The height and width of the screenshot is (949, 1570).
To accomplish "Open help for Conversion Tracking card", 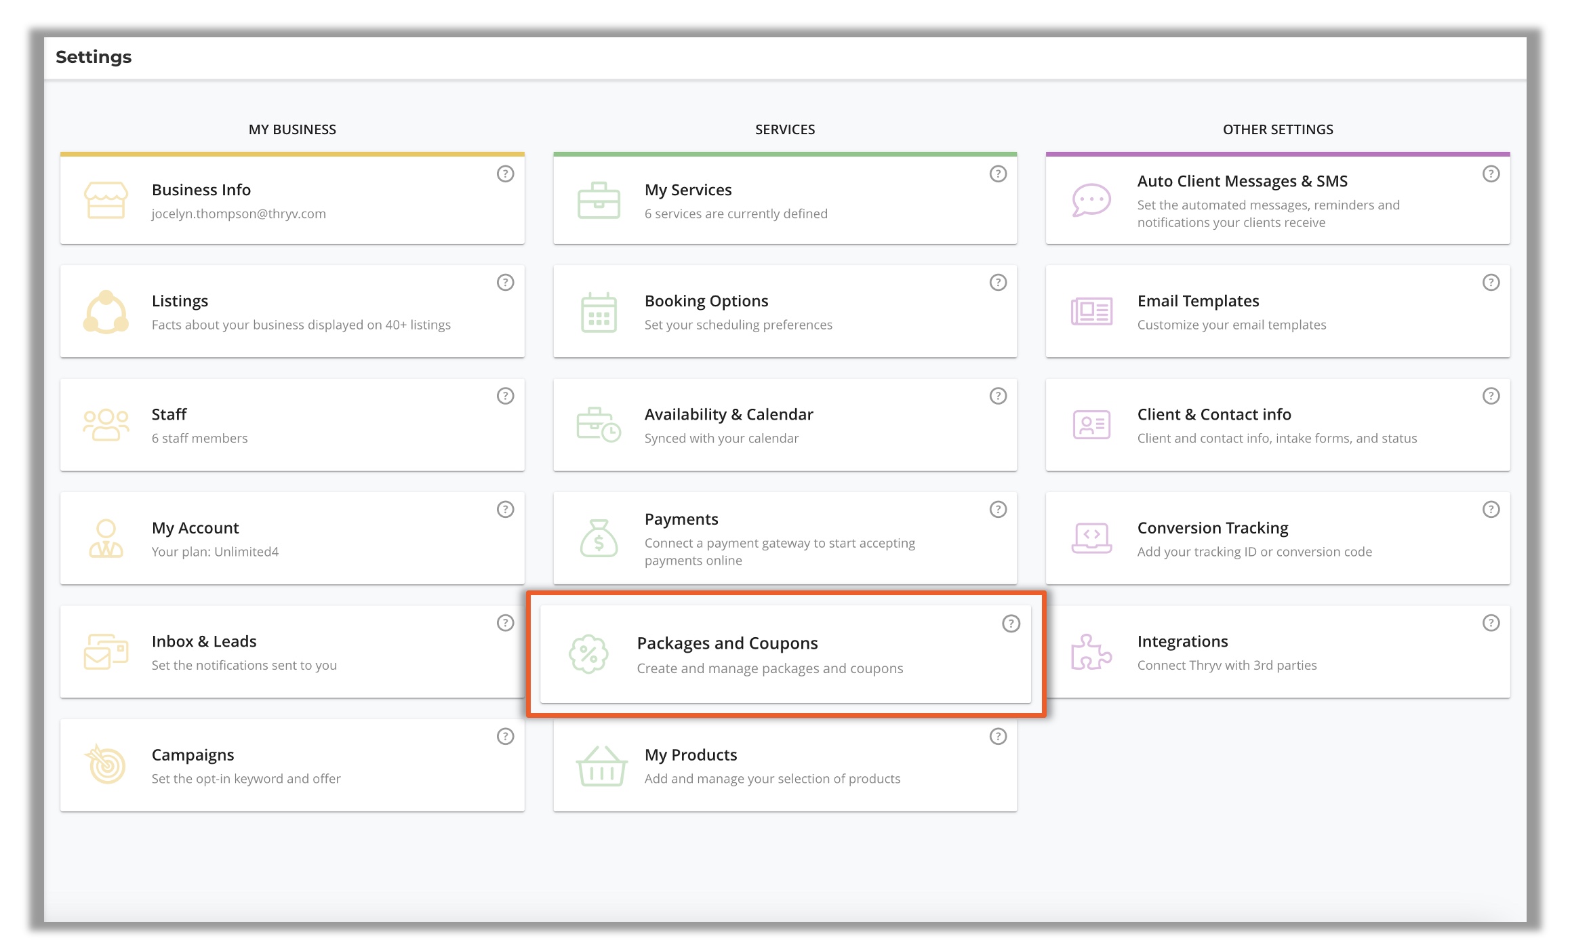I will 1491,510.
